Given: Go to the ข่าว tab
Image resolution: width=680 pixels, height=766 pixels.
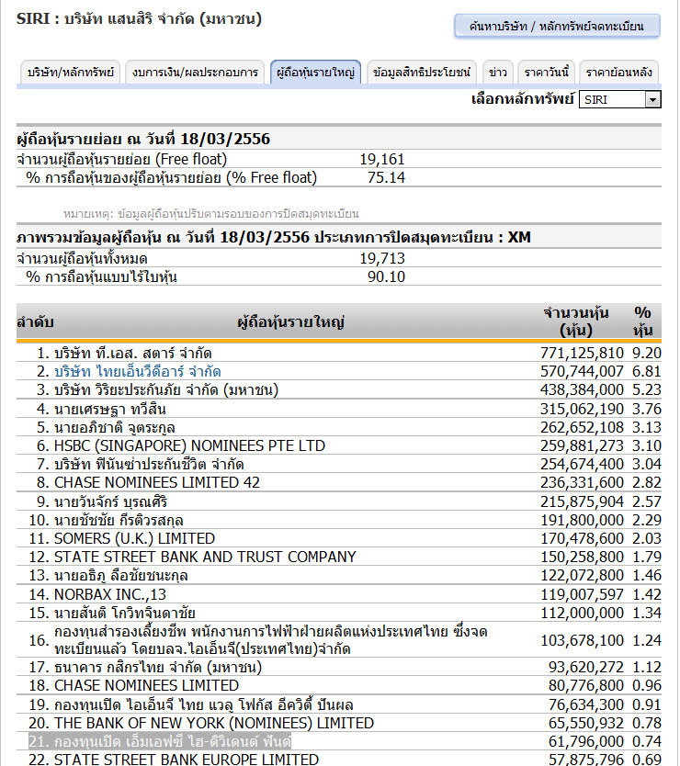Looking at the screenshot, I should tap(498, 73).
